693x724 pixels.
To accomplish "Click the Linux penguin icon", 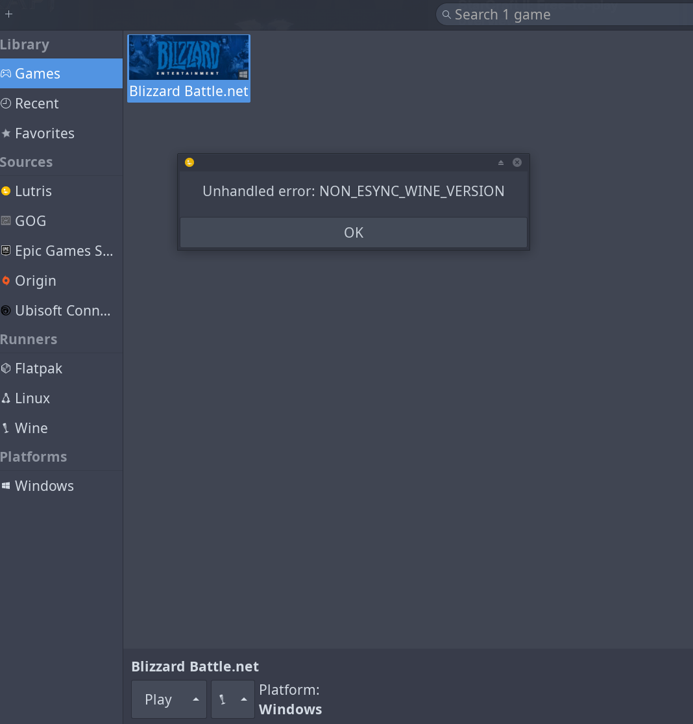I will [x=6, y=398].
